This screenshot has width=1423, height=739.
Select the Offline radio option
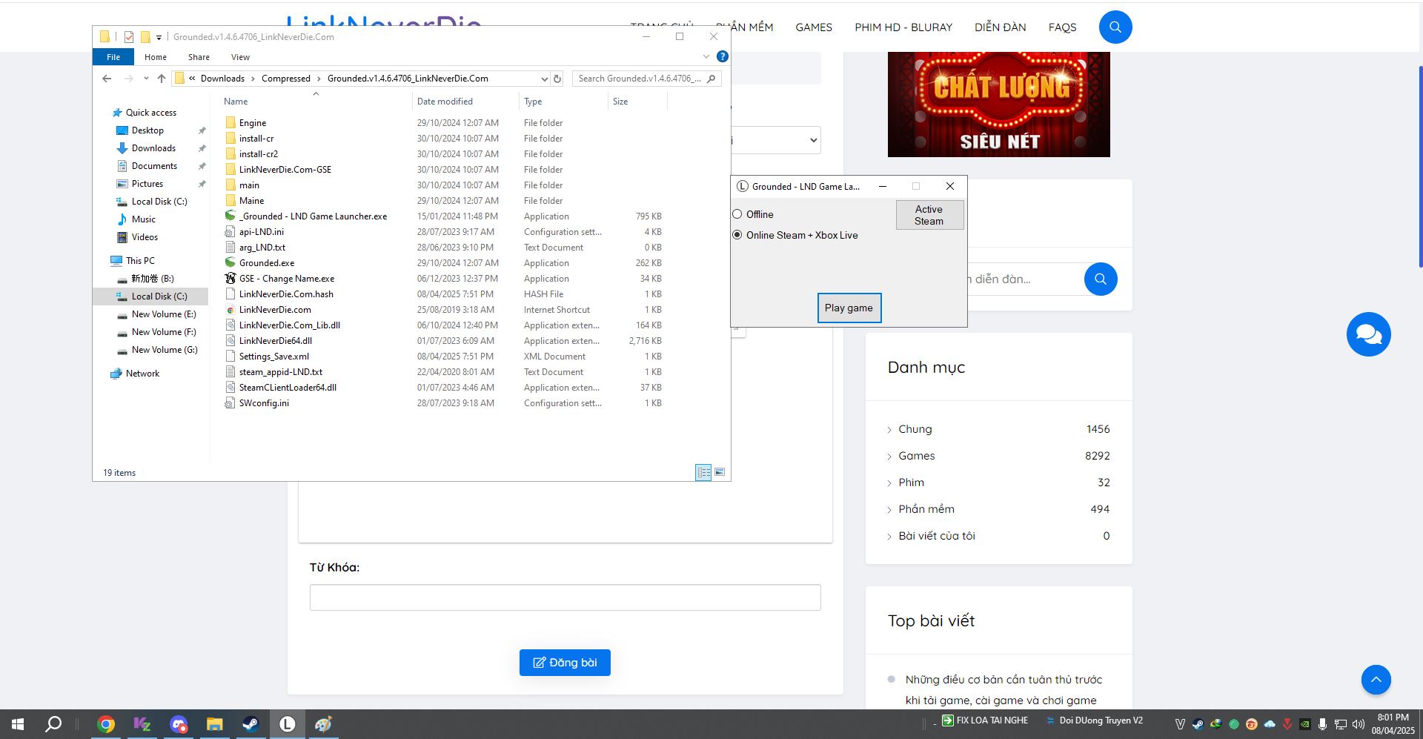[x=737, y=214]
